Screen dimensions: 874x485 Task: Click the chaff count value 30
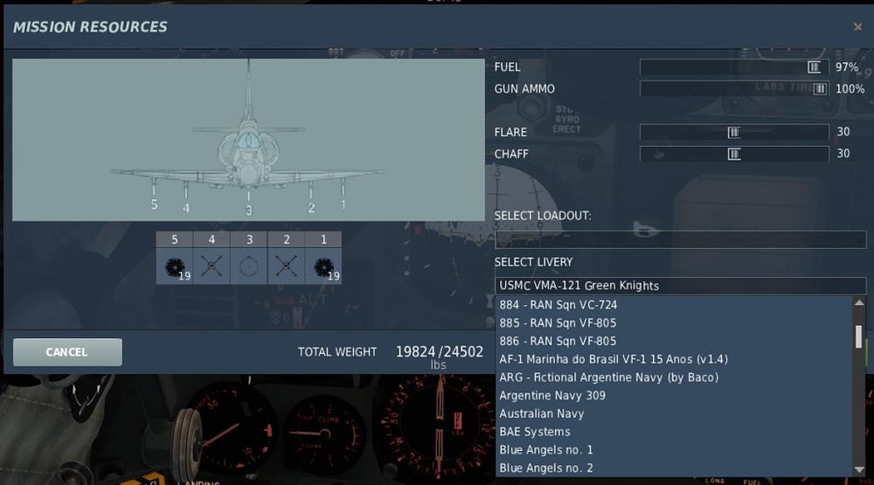[x=843, y=153]
